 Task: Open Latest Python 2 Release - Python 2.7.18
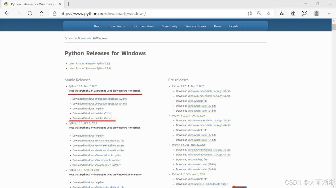(x=90, y=68)
